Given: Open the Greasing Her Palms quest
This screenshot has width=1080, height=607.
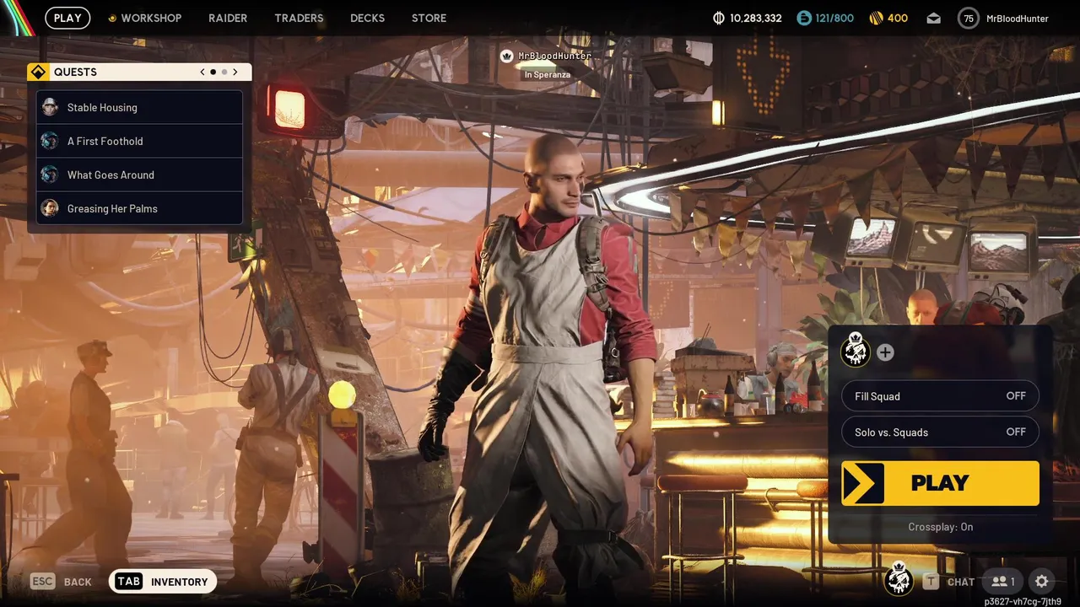Looking at the screenshot, I should click(x=140, y=208).
